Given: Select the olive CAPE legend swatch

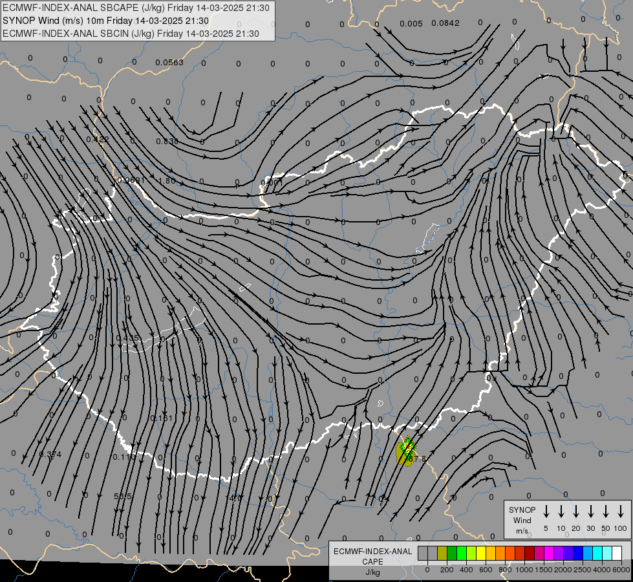Looking at the screenshot, I should pyautogui.click(x=442, y=553).
